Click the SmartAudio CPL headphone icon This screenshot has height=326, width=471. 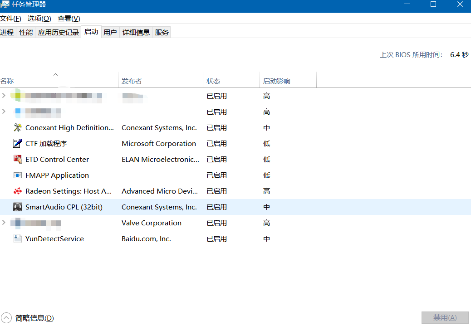point(18,207)
